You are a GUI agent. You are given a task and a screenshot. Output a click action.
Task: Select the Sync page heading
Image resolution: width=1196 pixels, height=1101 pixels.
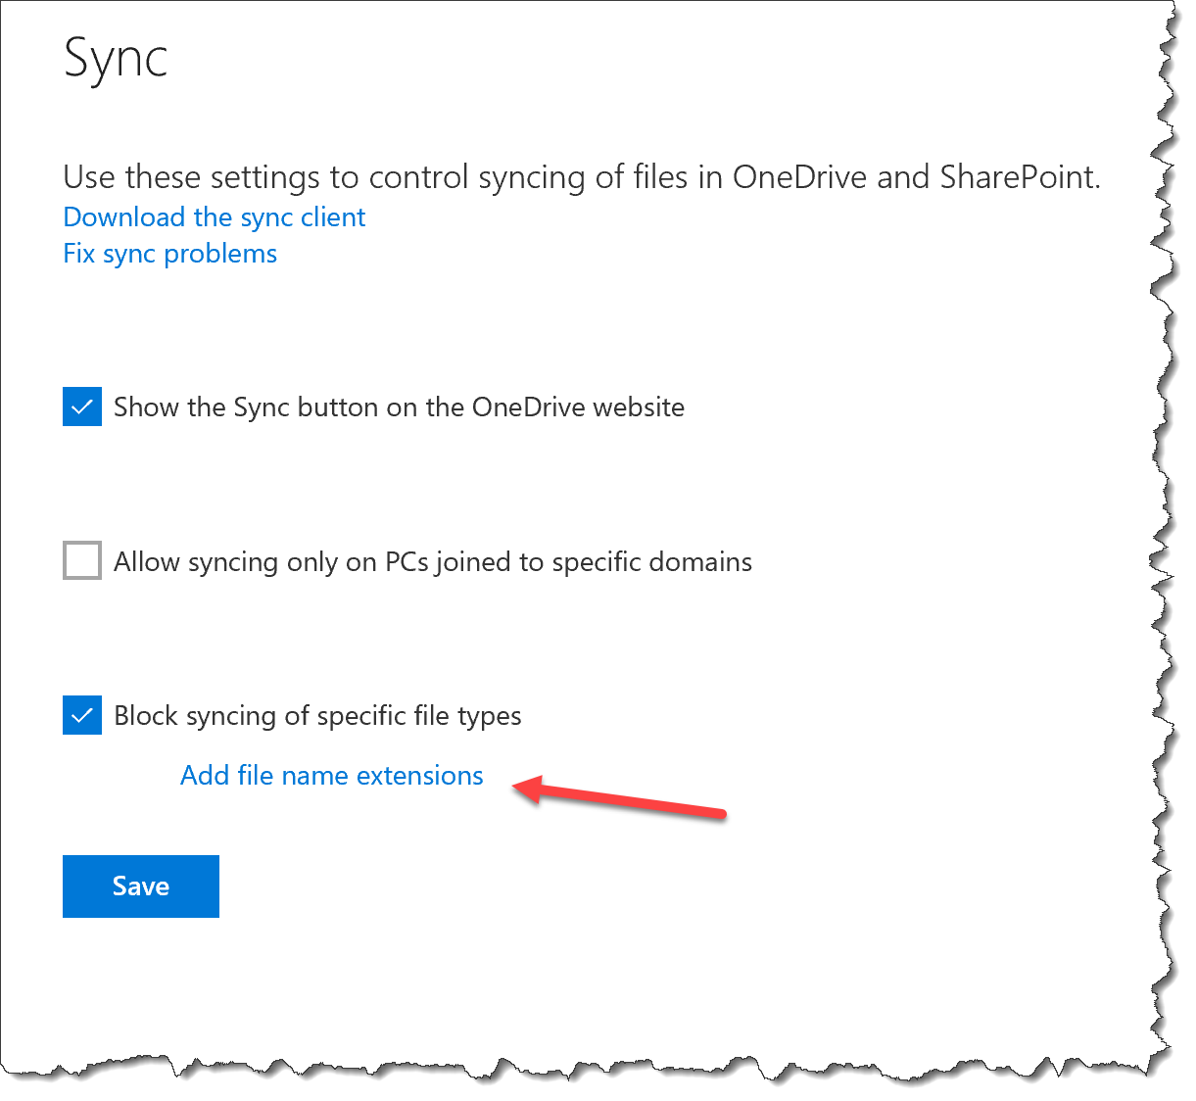pyautogui.click(x=116, y=59)
